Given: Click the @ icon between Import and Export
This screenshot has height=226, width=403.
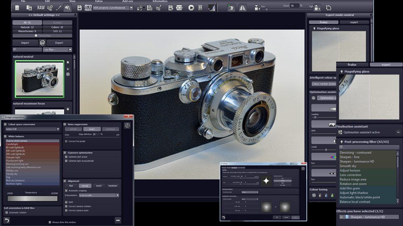Looking at the screenshot, I should pos(42,43).
